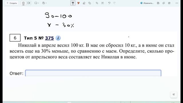183x103 pixels.
Task: Save the snip with the disk icon
Action: (x=158, y=3)
